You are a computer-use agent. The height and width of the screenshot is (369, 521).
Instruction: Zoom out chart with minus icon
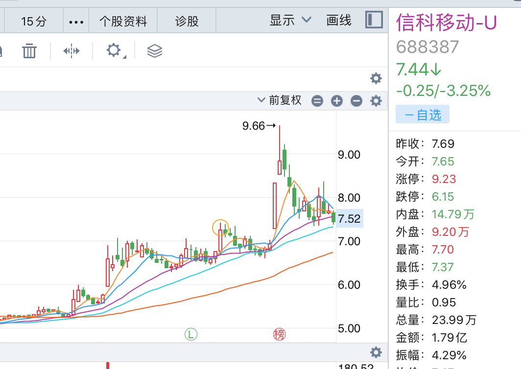(x=356, y=101)
